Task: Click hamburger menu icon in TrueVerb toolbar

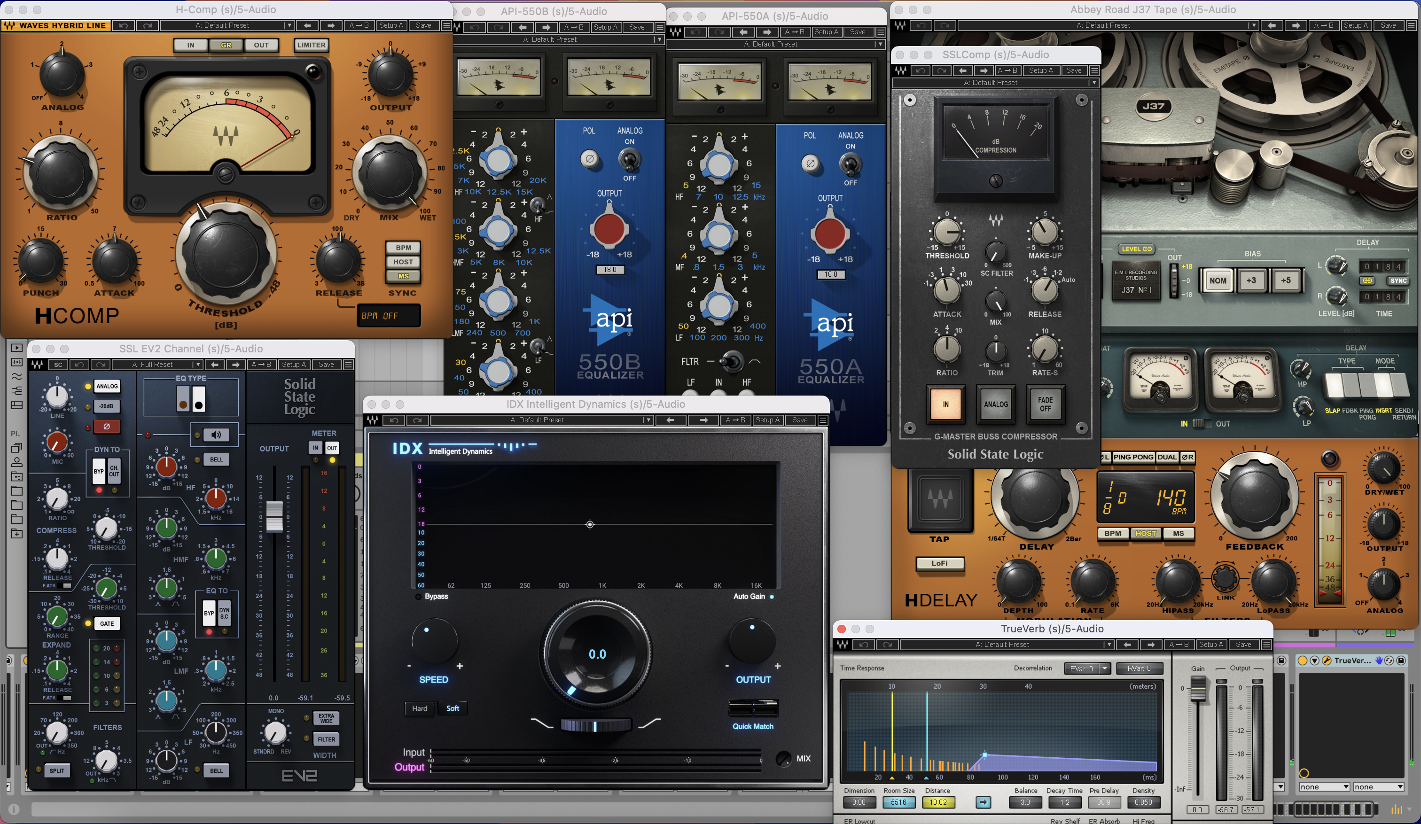Action: coord(1266,644)
